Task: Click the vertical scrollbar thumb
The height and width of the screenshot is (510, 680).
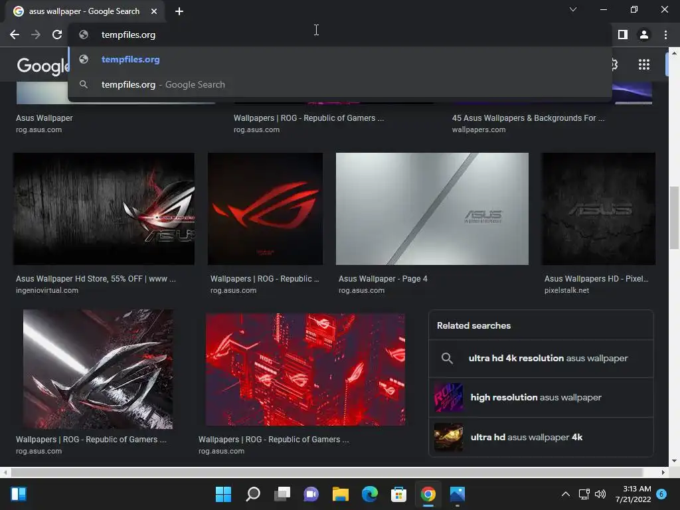Action: tap(674, 218)
